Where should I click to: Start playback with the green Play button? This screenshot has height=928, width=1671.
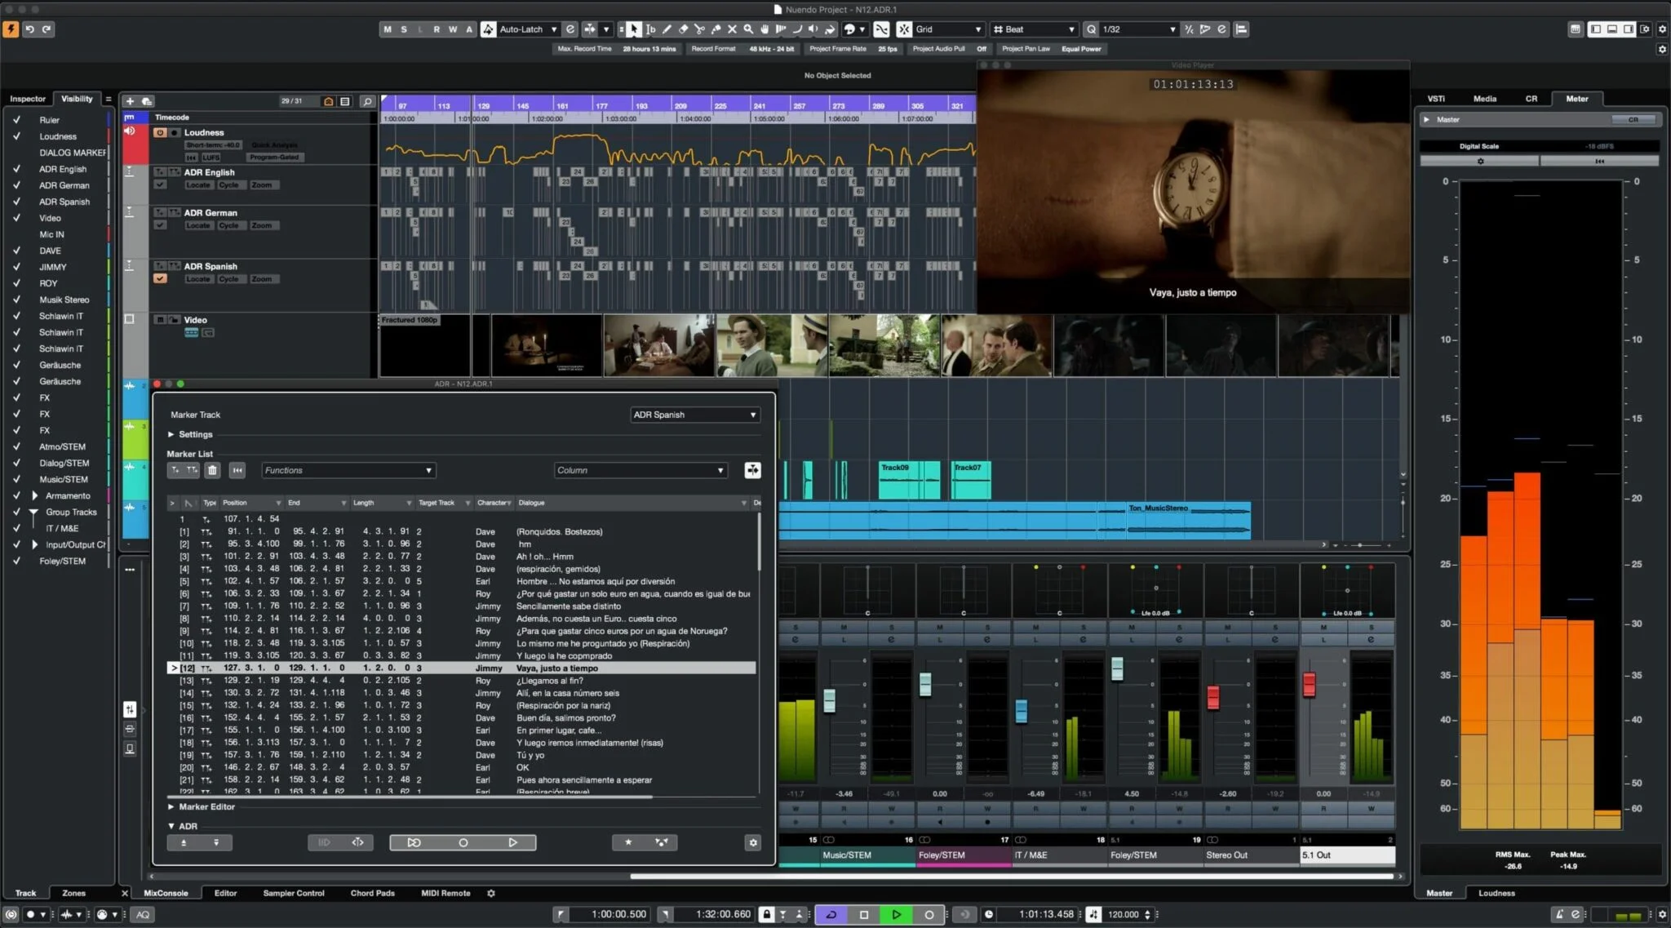(x=896, y=915)
